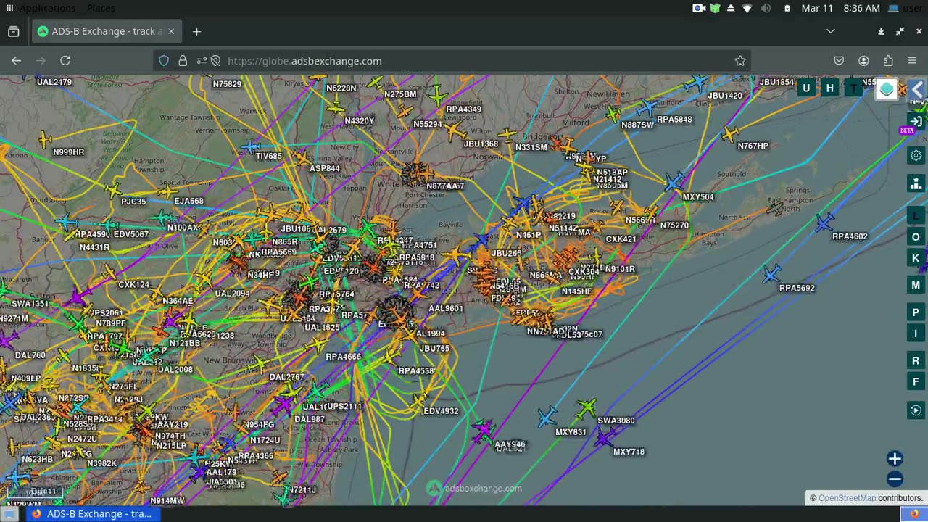
Task: Open the Firefox account icon
Action: point(863,61)
